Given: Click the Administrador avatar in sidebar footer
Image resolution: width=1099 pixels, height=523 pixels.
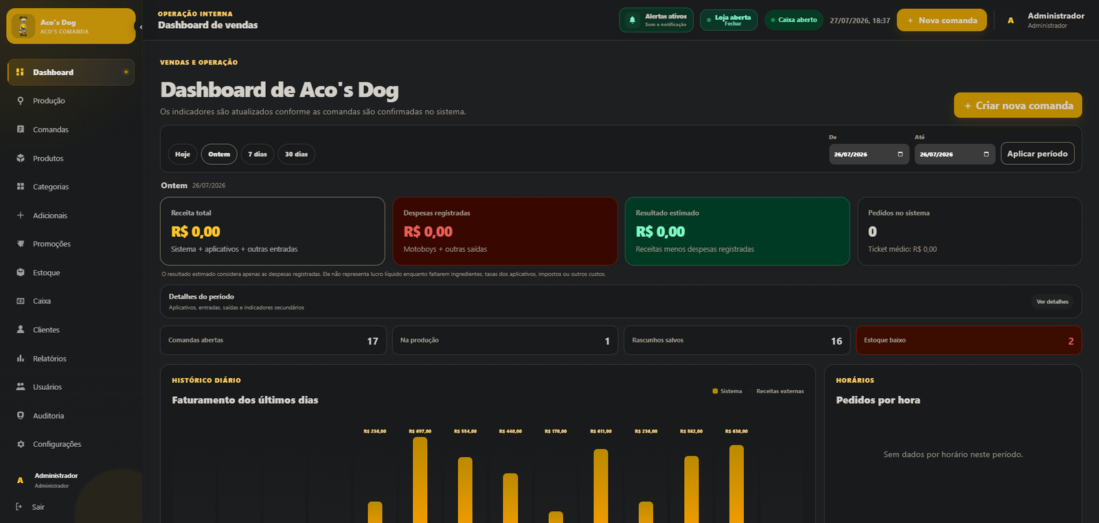Looking at the screenshot, I should (20, 480).
